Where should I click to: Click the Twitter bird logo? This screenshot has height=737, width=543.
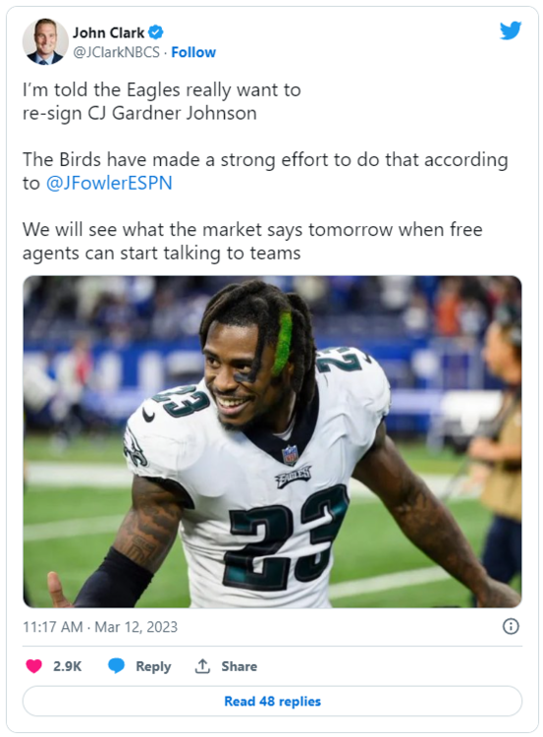click(x=511, y=30)
